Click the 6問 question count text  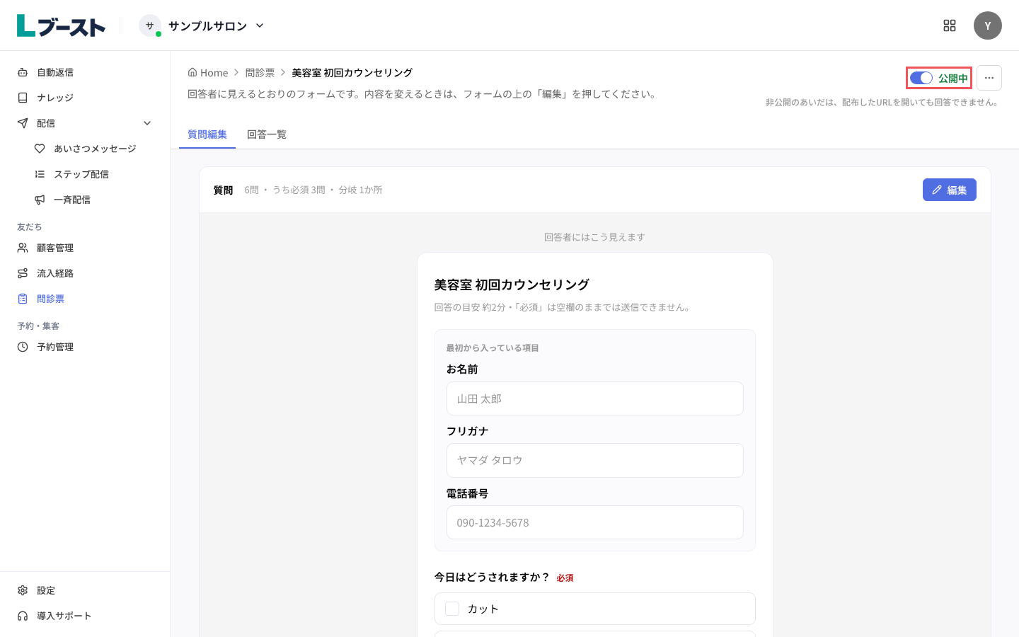click(251, 190)
